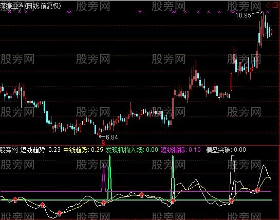The image size is (280, 220).
Task: Click the white rectangular 横盘突破 spike
Action: coord(233,177)
